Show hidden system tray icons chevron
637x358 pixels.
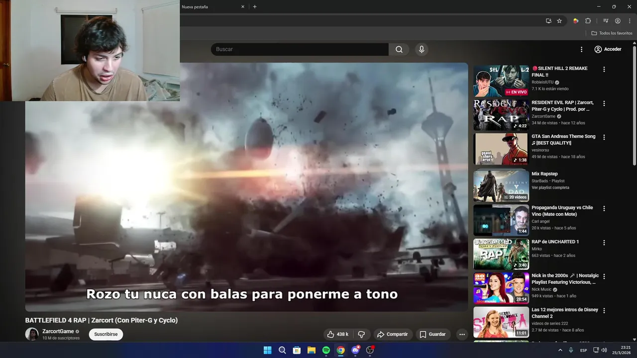pyautogui.click(x=560, y=350)
